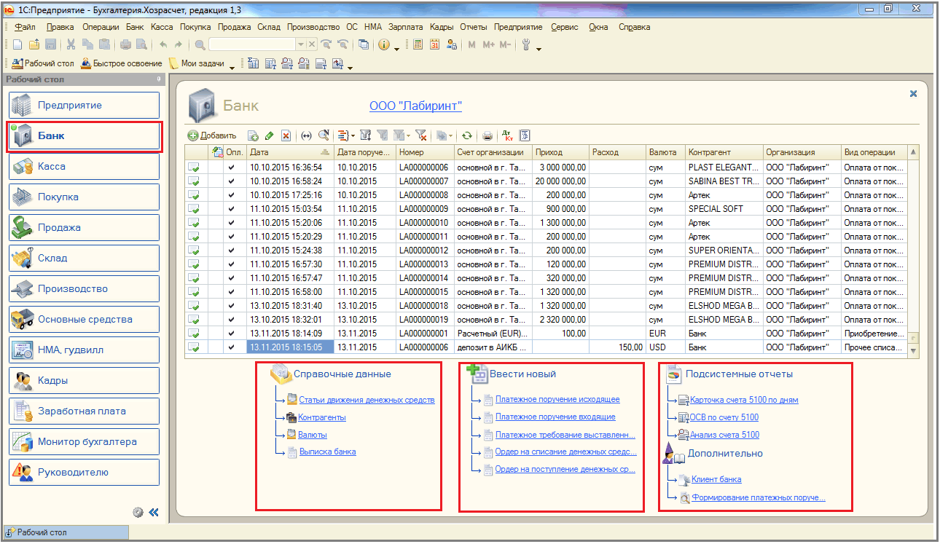Toggle the Опл. checkmark for LA000000007
The image size is (940, 544).
pyautogui.click(x=232, y=181)
